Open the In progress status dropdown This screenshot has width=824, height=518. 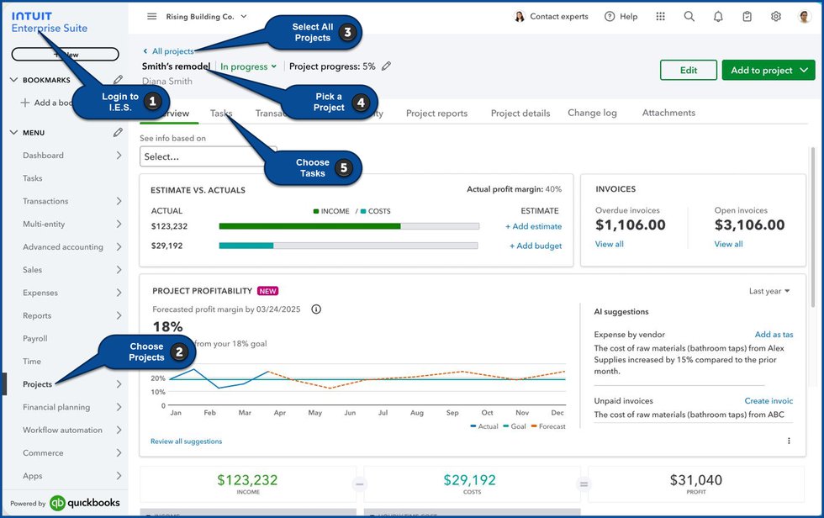coord(248,66)
